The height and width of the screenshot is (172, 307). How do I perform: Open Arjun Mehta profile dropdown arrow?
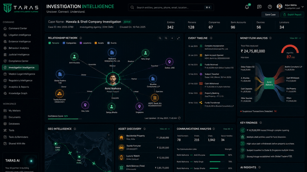tap(303, 7)
